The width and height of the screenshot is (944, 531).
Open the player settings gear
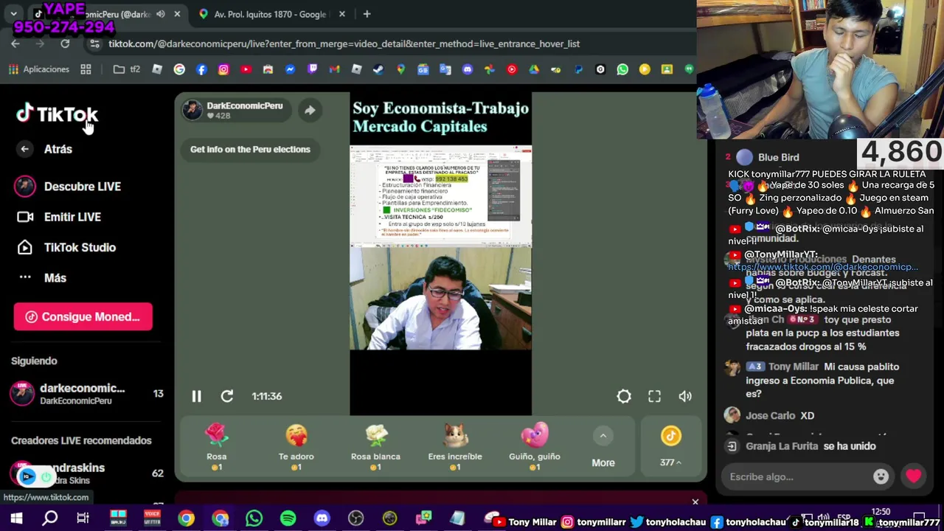point(624,396)
